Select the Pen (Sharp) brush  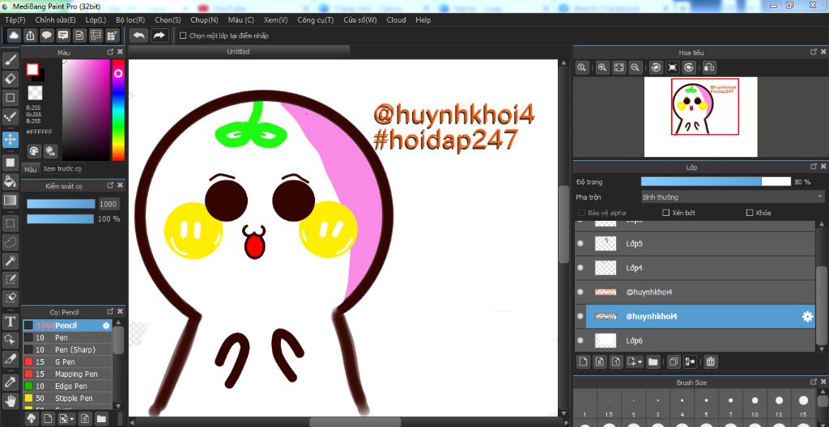tap(67, 350)
